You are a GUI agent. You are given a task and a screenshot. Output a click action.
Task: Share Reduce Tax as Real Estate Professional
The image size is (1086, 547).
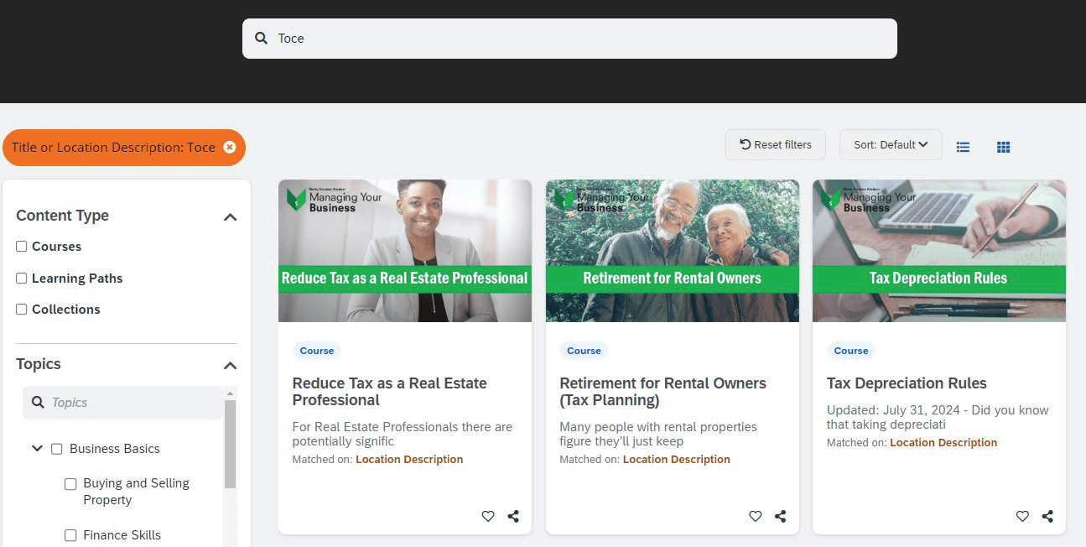pyautogui.click(x=513, y=516)
